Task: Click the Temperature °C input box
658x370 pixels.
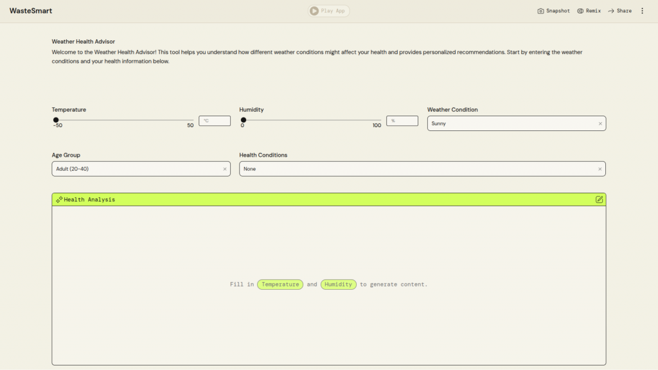Action: (x=215, y=121)
